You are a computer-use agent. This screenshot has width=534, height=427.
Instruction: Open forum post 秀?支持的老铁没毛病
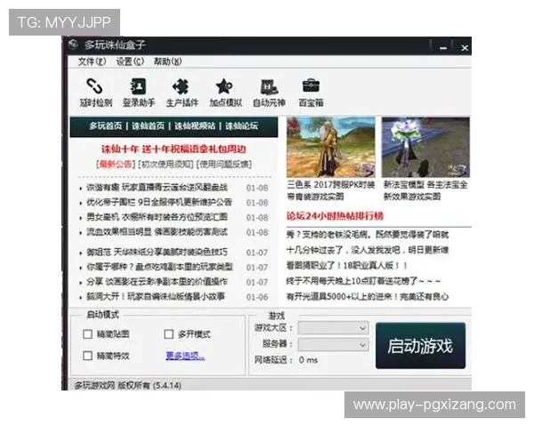click(368, 235)
